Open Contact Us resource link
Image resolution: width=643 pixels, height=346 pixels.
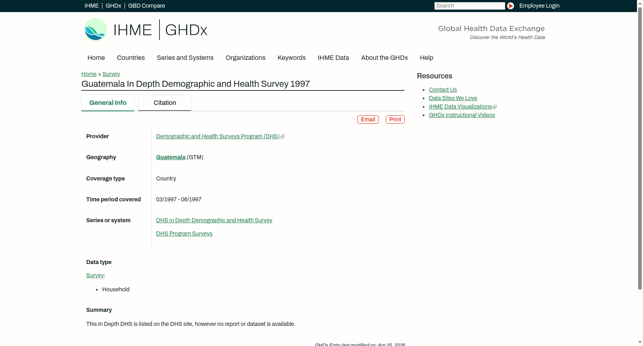click(443, 90)
